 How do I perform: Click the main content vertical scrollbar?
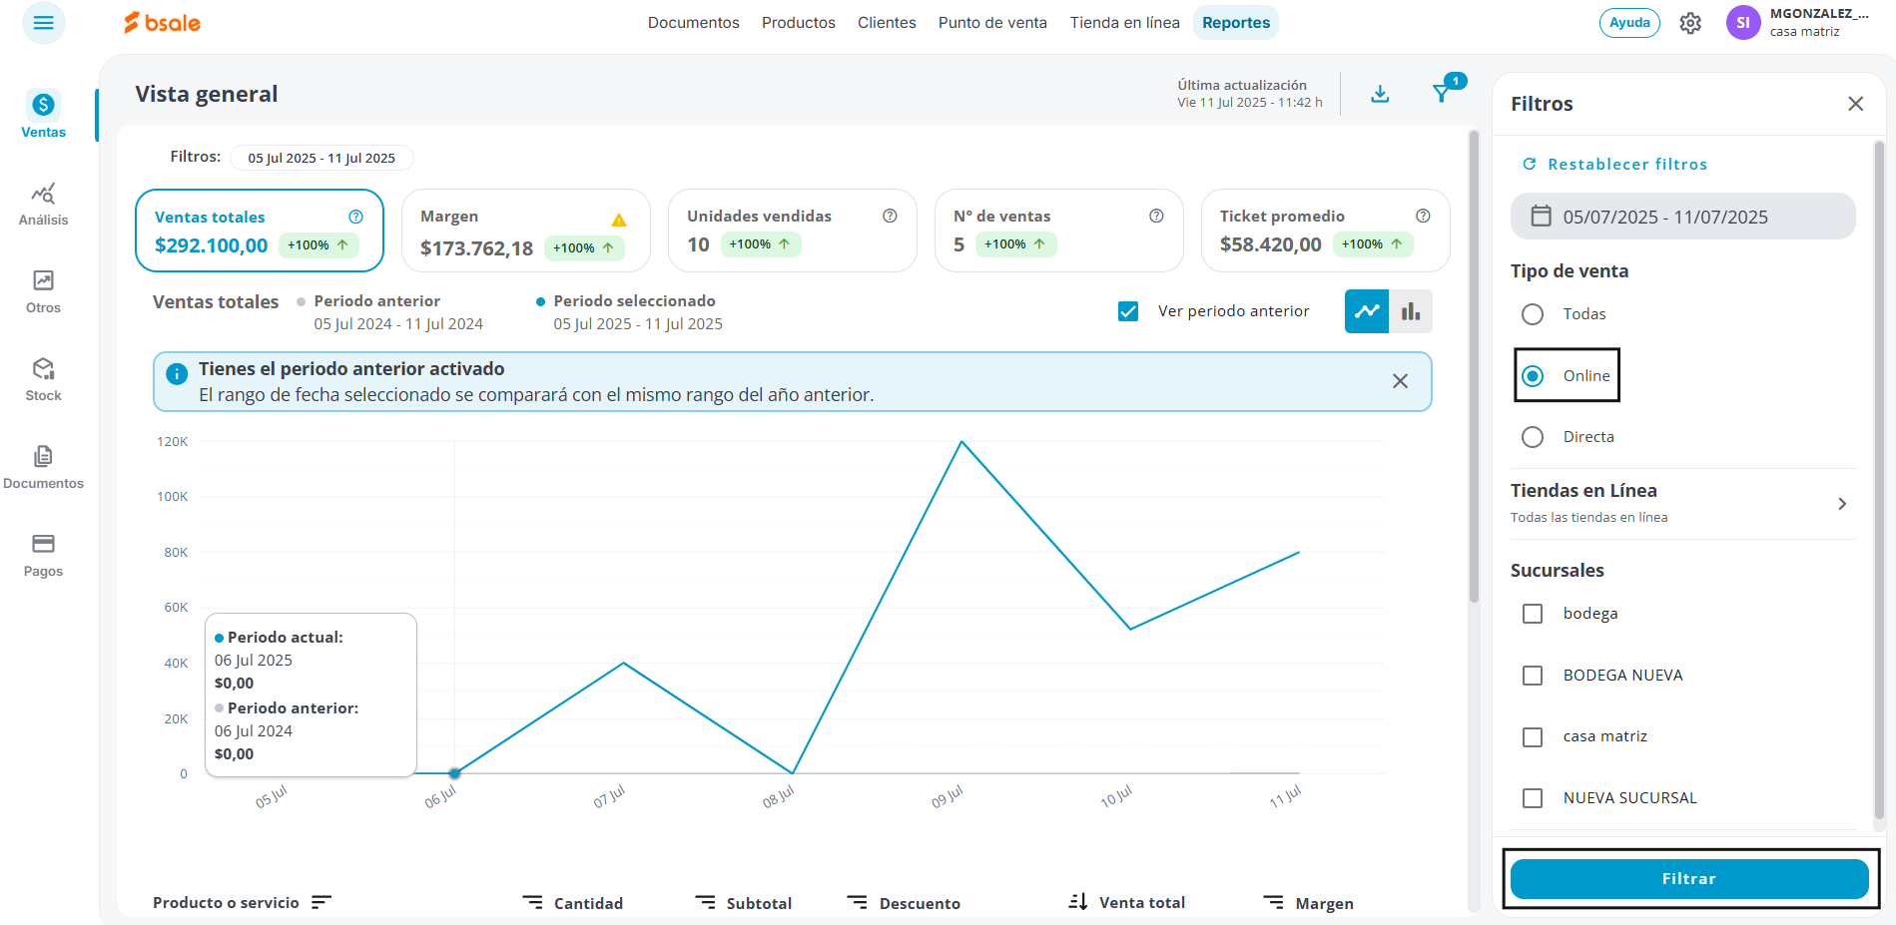click(1474, 366)
